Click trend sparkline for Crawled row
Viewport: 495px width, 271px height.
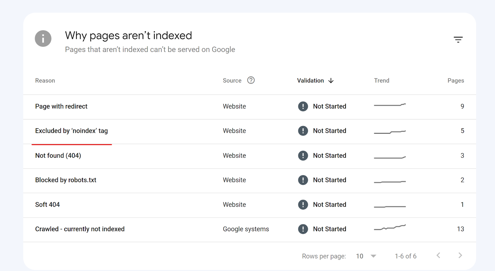pos(390,228)
